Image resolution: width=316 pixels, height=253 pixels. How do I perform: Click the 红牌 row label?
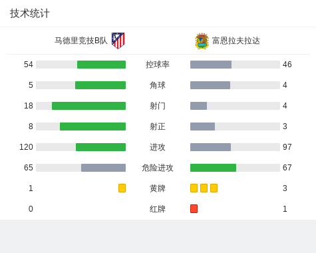158,209
